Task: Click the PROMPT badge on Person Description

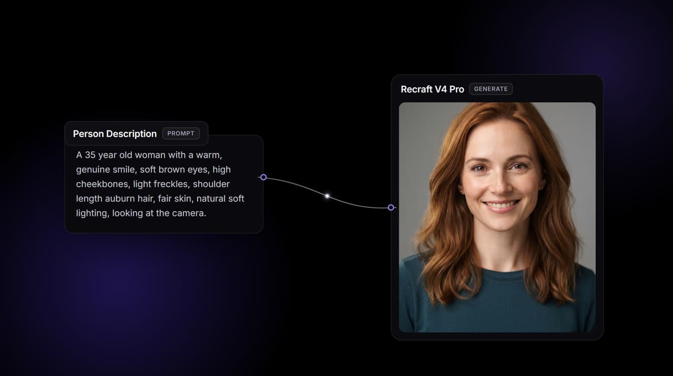Action: tap(181, 133)
